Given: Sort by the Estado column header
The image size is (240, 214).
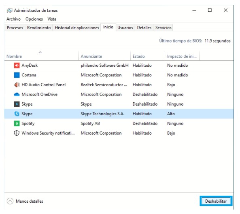Looking at the screenshot, I should (138, 56).
